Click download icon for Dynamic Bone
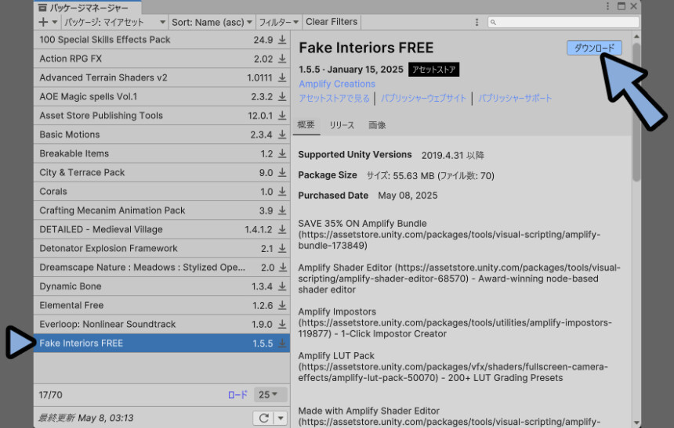Screen dimensions: 674x428 coord(282,286)
